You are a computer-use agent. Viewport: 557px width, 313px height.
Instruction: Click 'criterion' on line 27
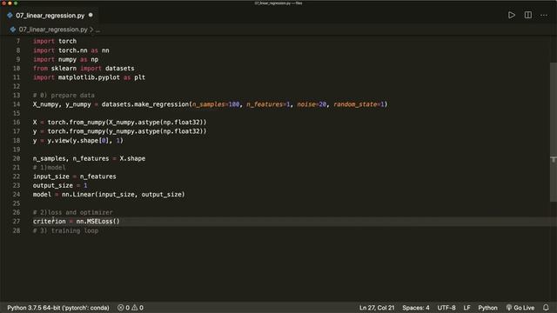click(x=50, y=222)
